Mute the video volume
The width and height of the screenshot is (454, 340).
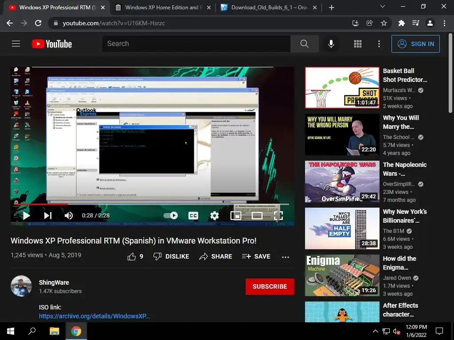point(69,216)
